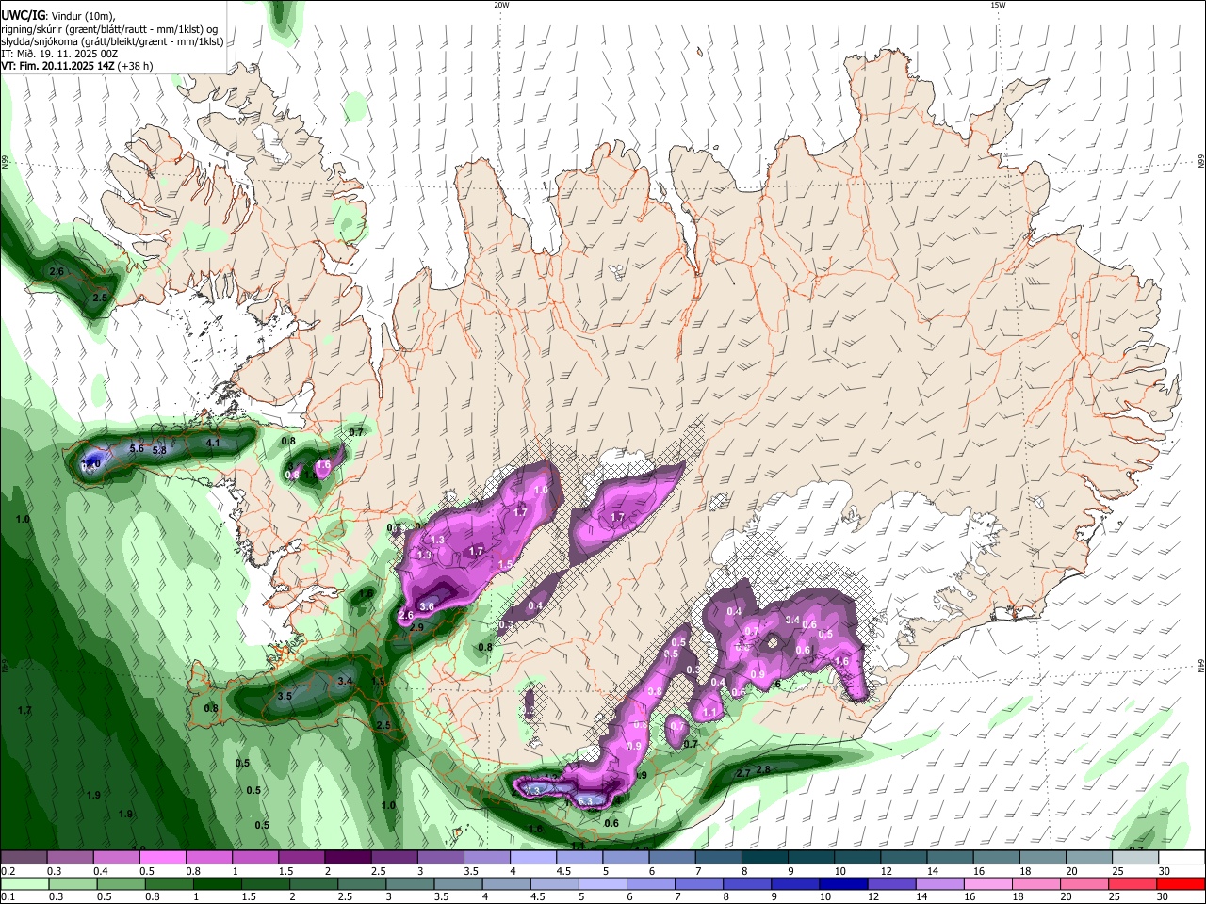This screenshot has height=904, width=1206.
Task: Click the dark navy blue rain scale swatch
Action: click(x=842, y=883)
